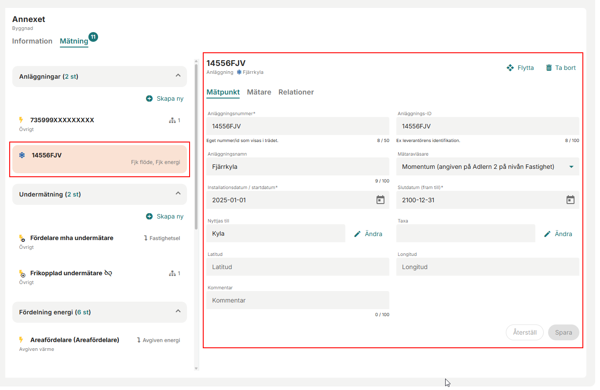
Task: Click the pencil Ändra next to Taxa
Action: (x=547, y=234)
